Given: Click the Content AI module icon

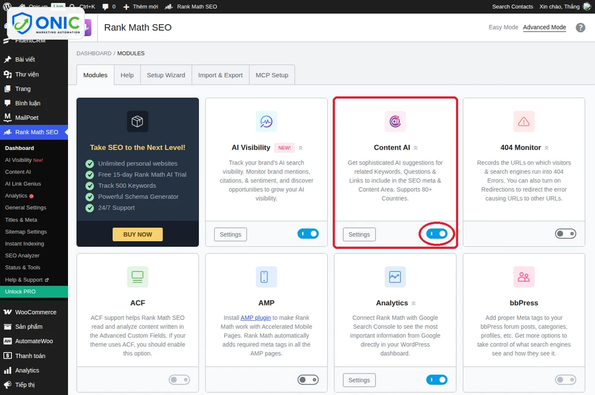Looking at the screenshot, I should (x=395, y=121).
